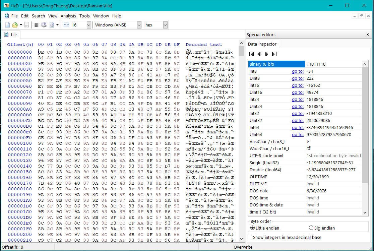
Task: Click the HxD application title bar icon
Action: point(6,5)
